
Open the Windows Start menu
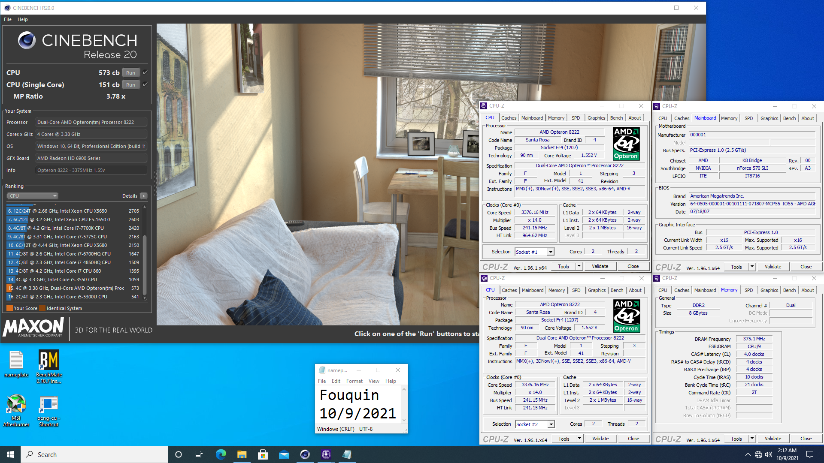(x=10, y=454)
